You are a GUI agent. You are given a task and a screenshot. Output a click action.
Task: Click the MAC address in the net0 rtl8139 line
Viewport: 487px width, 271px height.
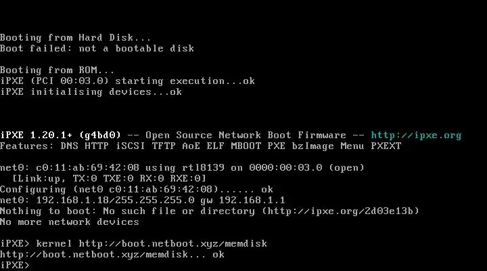(87, 168)
